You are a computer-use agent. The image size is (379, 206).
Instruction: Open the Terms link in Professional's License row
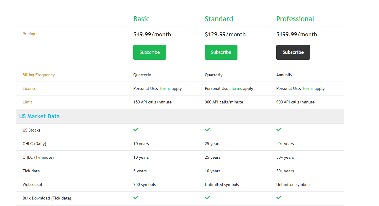click(308, 88)
